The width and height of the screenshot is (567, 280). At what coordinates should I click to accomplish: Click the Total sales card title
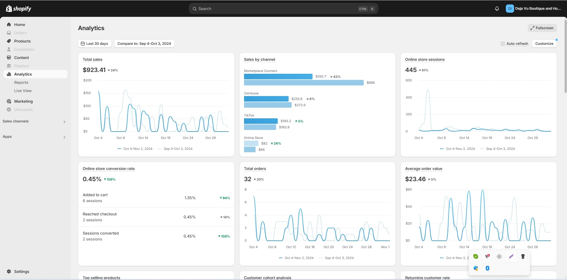tap(92, 59)
